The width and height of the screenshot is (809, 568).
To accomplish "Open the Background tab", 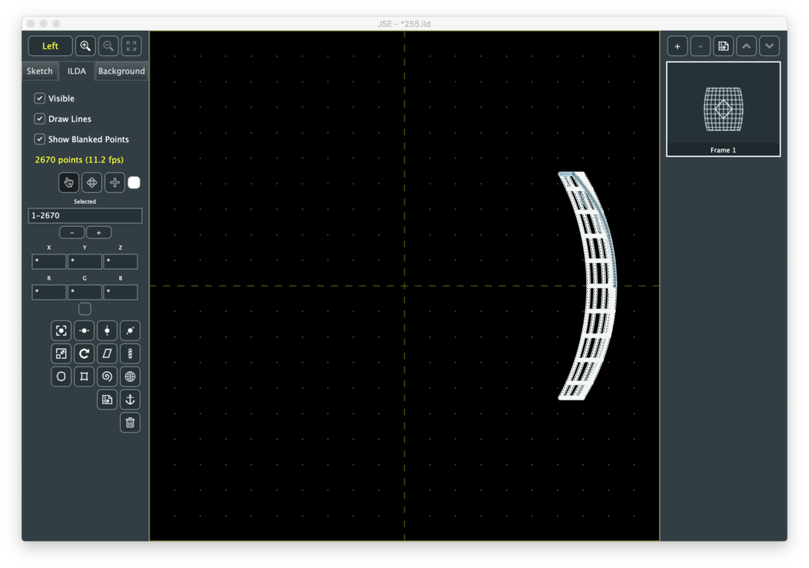I will 121,71.
